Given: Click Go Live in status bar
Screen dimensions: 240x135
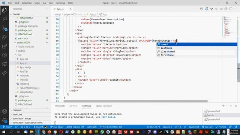Looking at the screenshot, I should [207, 127].
